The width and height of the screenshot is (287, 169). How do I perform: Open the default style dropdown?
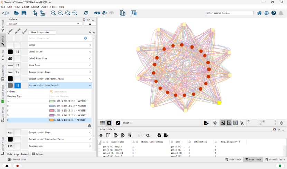(44, 24)
